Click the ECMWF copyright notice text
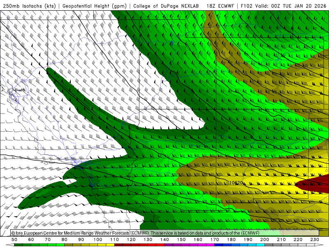 (135, 233)
